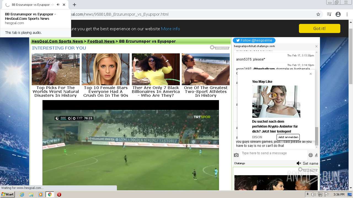The width and height of the screenshot is (353, 198).
Task: Open the celebrity couple ad image
Action: (x=276, y=183)
